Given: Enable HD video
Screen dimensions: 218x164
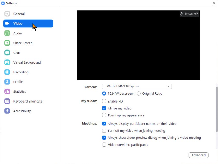Looking at the screenshot, I should [104, 101].
